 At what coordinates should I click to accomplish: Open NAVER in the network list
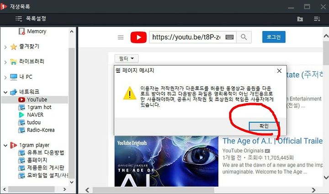pyautogui.click(x=35, y=115)
